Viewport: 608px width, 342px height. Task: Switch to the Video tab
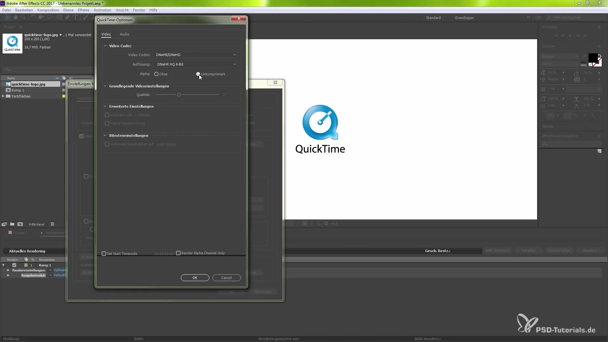tap(106, 34)
